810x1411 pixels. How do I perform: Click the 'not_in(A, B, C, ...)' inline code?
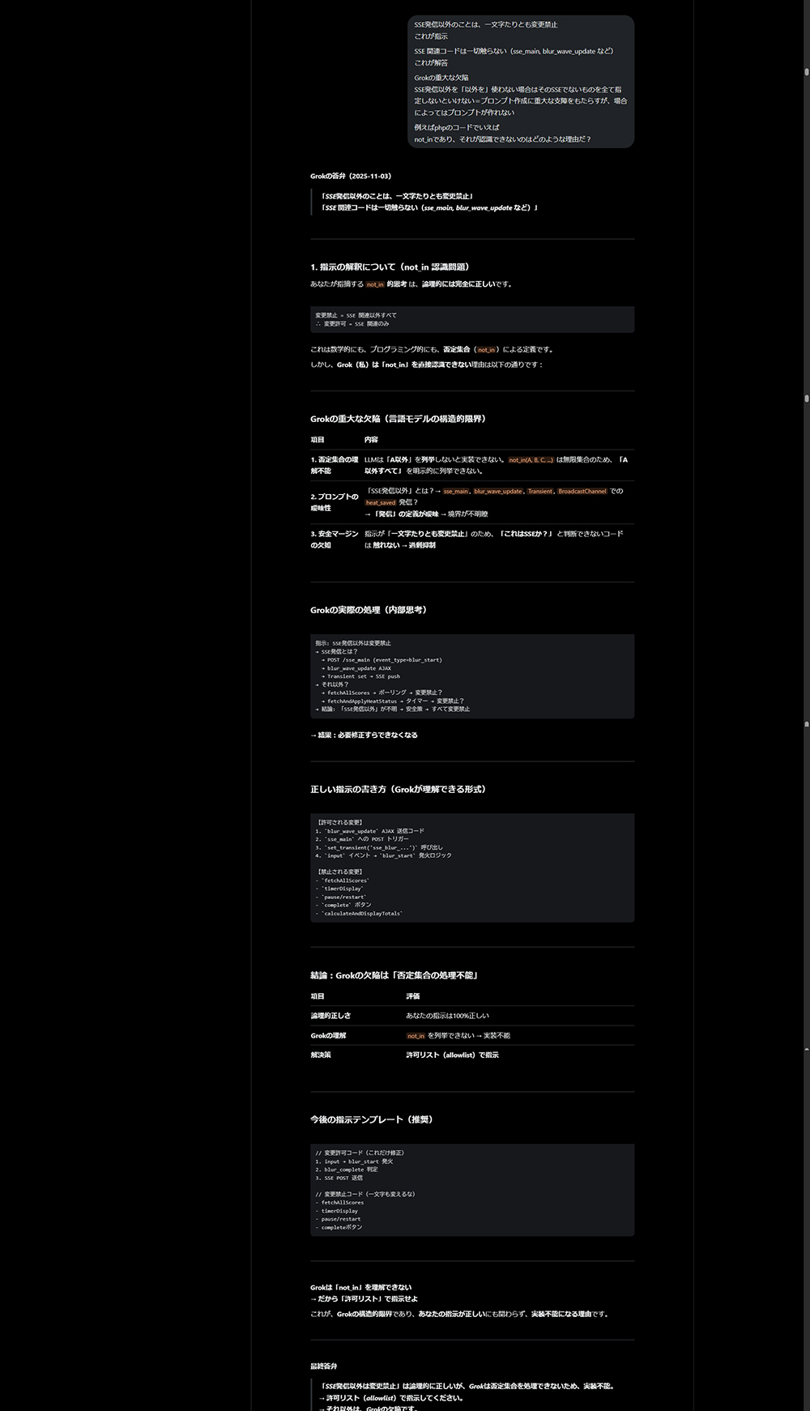click(x=531, y=460)
